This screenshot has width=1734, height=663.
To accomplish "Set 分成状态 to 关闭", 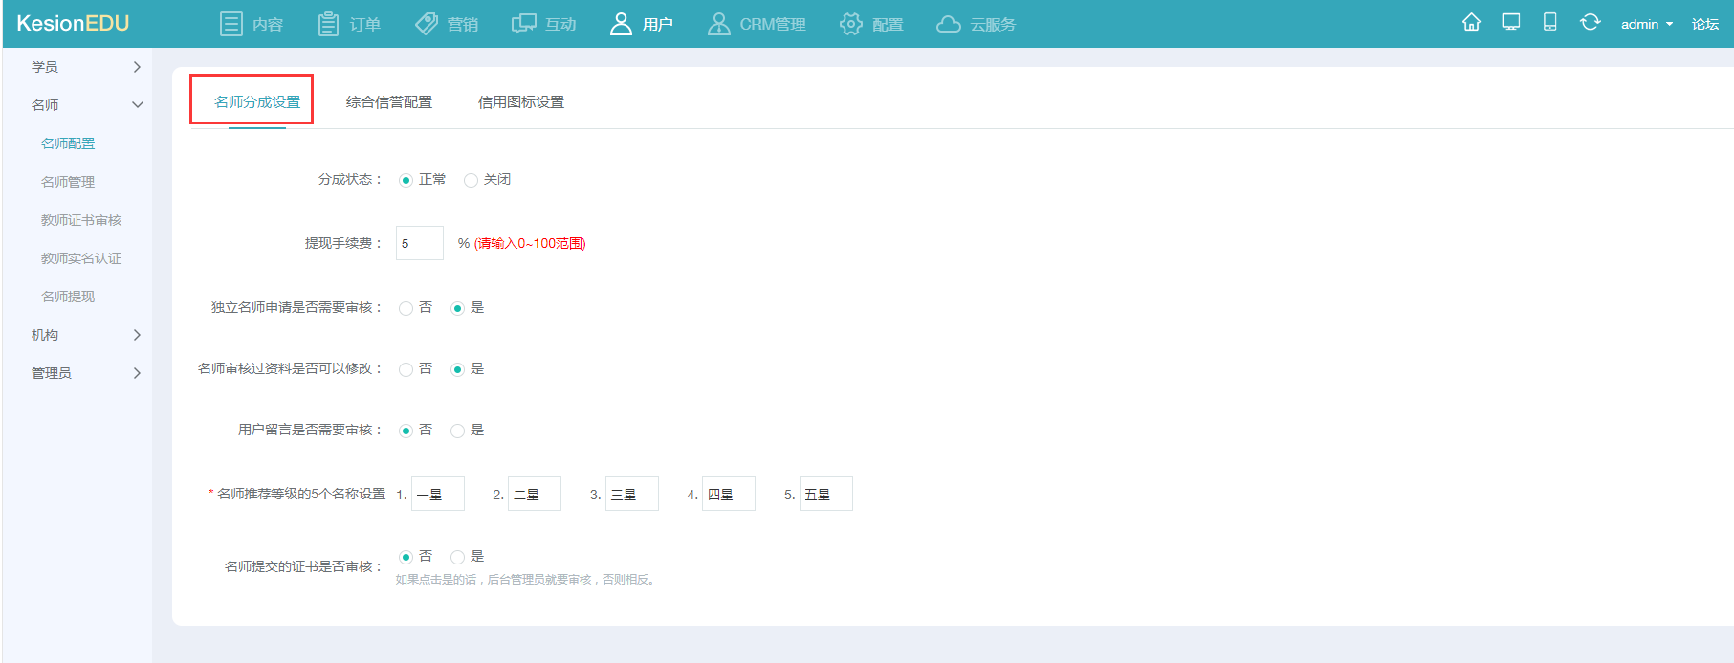I will coord(471,180).
